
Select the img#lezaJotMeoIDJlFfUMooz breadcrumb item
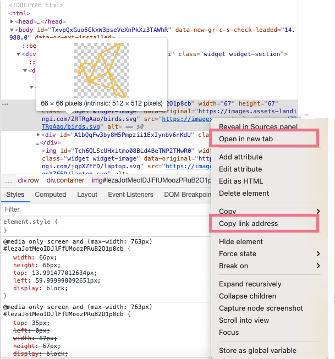151,180
